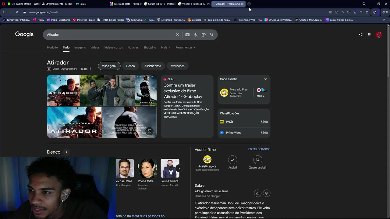The image size is (390, 219).
Task: Go to the Google logo homepage
Action: point(24,34)
